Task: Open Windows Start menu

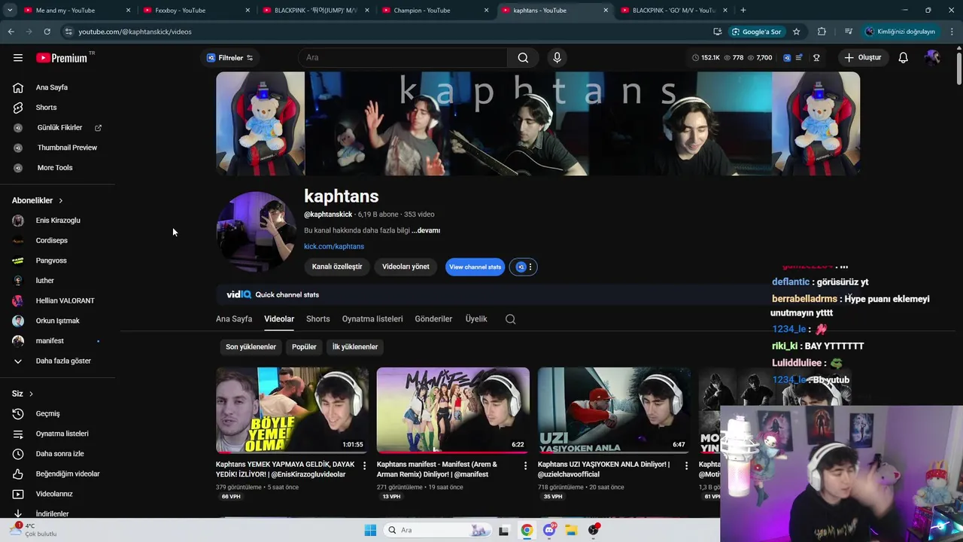Action: pos(370,530)
